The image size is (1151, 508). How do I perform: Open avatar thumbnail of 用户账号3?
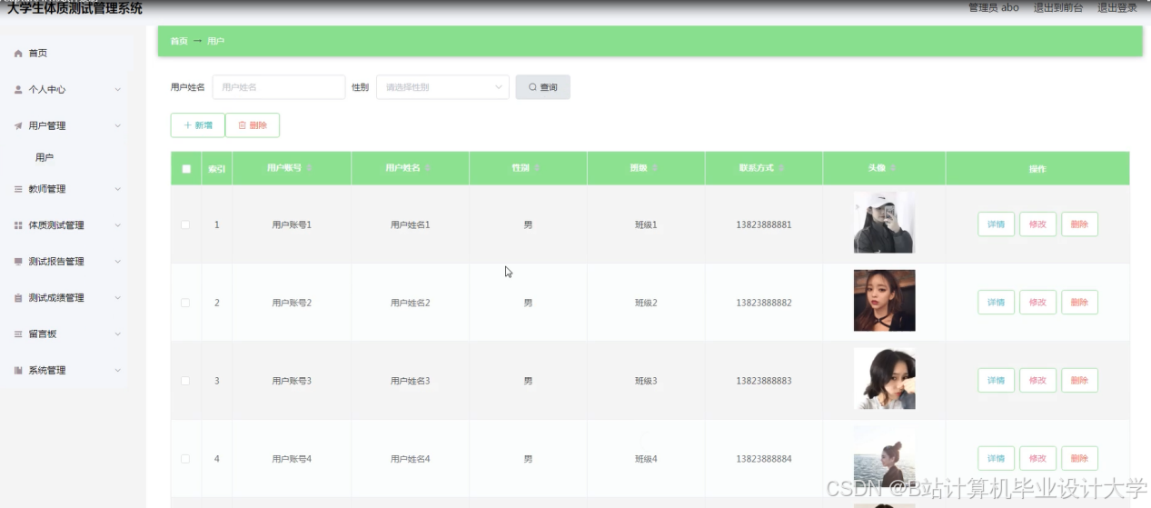(x=884, y=379)
